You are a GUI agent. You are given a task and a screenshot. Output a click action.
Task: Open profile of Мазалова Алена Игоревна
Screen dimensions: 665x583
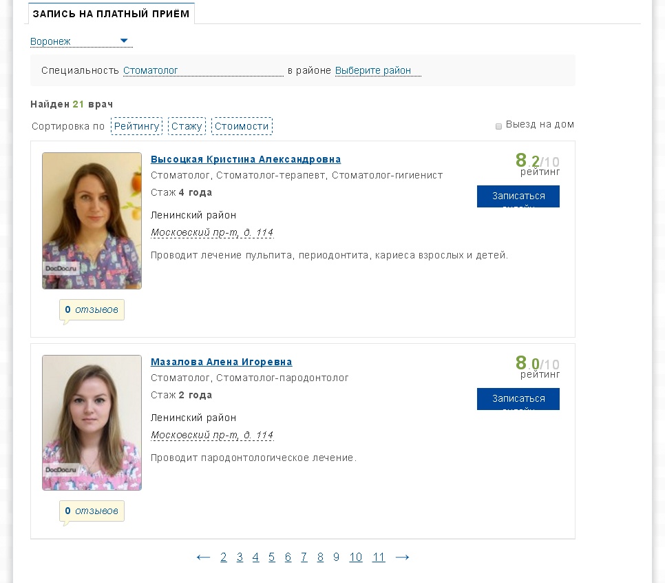coord(222,362)
